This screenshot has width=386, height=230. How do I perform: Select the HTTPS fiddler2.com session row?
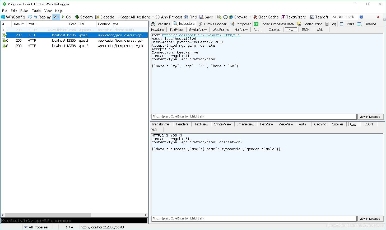point(74,30)
